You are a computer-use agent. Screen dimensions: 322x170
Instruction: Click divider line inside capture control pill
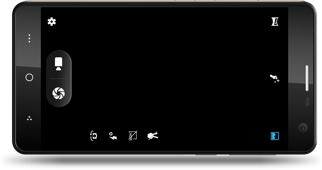pos(59,78)
